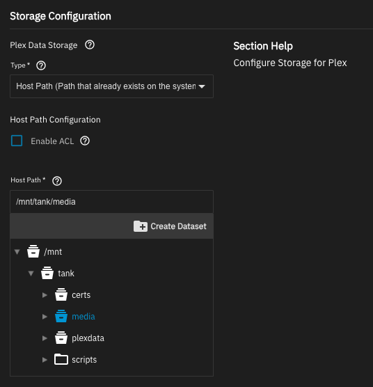This screenshot has width=373, height=387.
Task: Click the Enable ACL label text
Action: (x=52, y=141)
